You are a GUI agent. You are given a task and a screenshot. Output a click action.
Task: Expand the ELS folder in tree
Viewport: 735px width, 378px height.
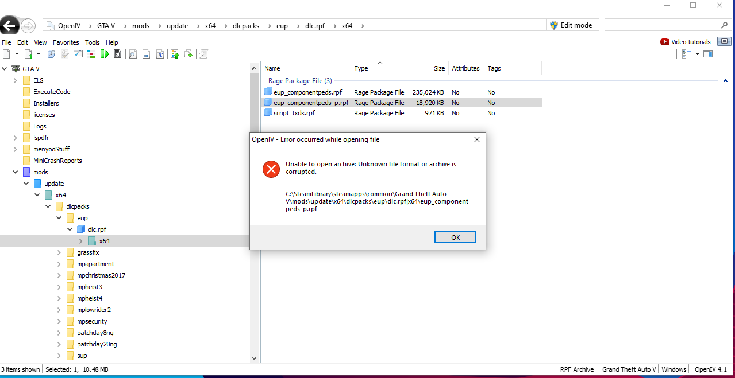pyautogui.click(x=16, y=80)
